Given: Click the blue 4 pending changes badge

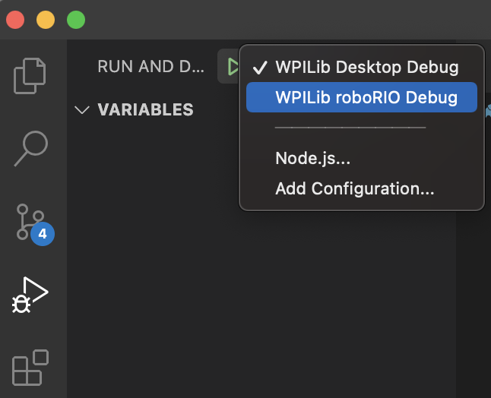Looking at the screenshot, I should (43, 234).
